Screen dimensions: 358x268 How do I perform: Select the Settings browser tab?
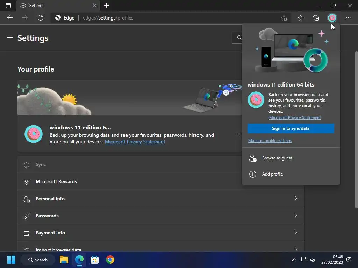click(x=58, y=6)
